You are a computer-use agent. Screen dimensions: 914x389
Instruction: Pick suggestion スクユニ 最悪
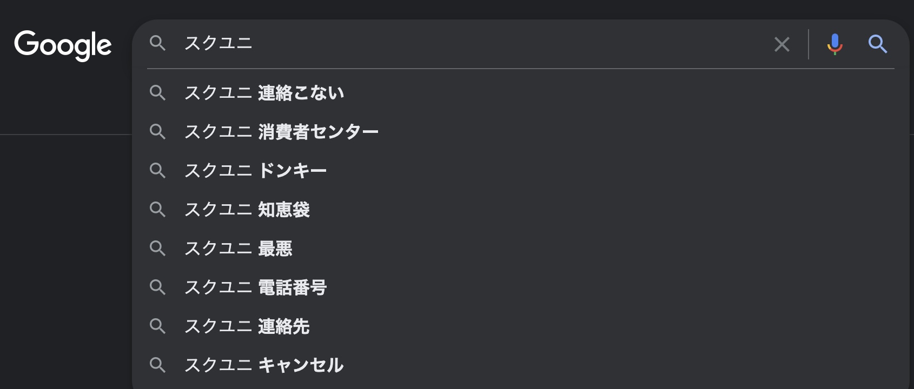pyautogui.click(x=521, y=249)
